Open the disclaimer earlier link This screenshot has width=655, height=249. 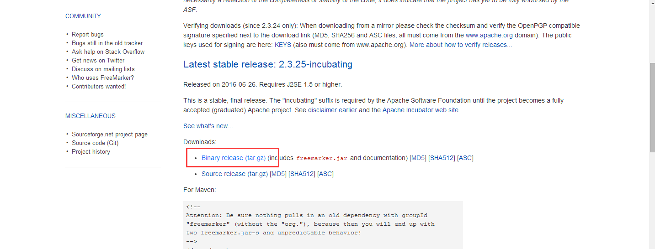(x=332, y=110)
